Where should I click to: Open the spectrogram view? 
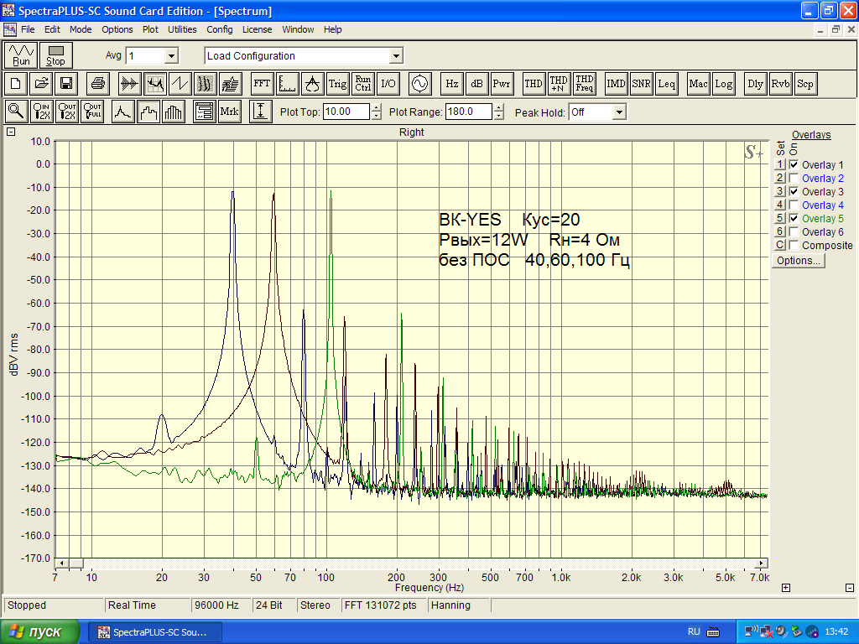point(206,84)
